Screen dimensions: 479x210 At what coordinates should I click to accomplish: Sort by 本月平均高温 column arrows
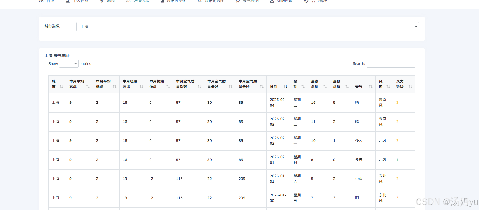[88, 87]
